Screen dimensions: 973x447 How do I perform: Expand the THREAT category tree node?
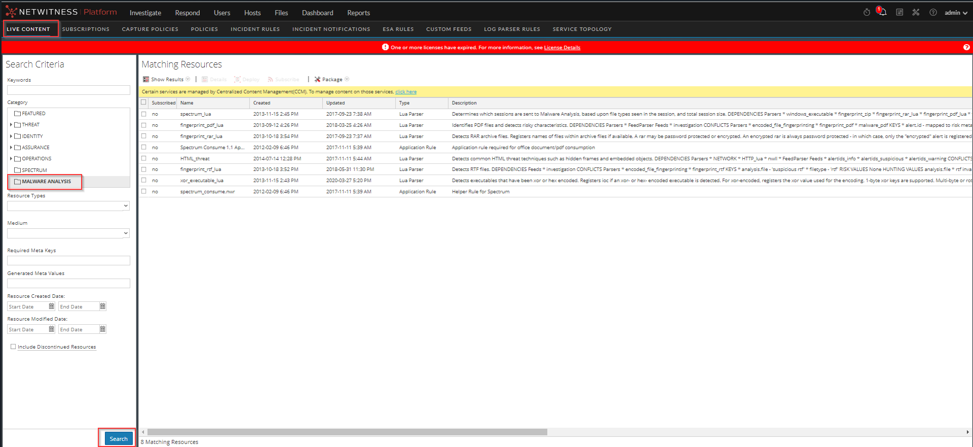11,125
